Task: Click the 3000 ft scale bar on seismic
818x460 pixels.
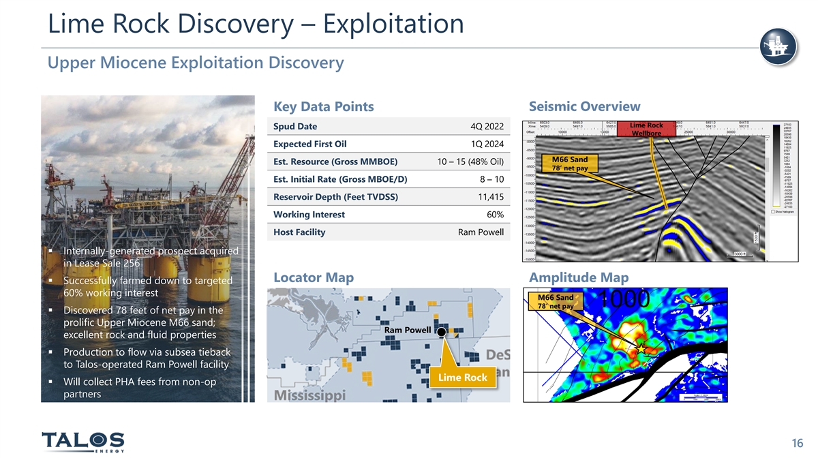Action: click(741, 254)
